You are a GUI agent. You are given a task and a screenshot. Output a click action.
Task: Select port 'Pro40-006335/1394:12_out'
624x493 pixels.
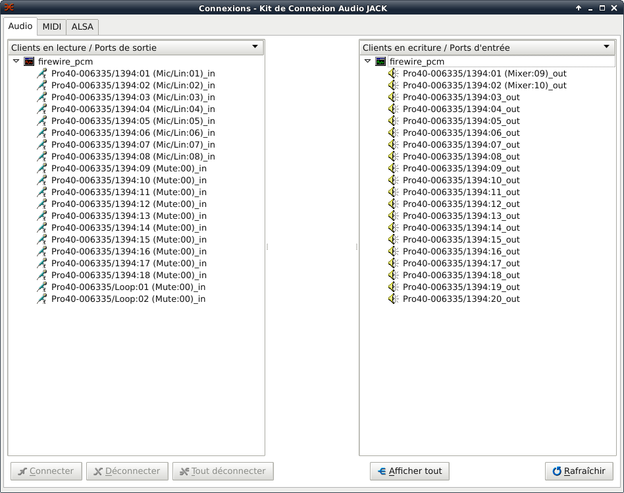tap(461, 204)
